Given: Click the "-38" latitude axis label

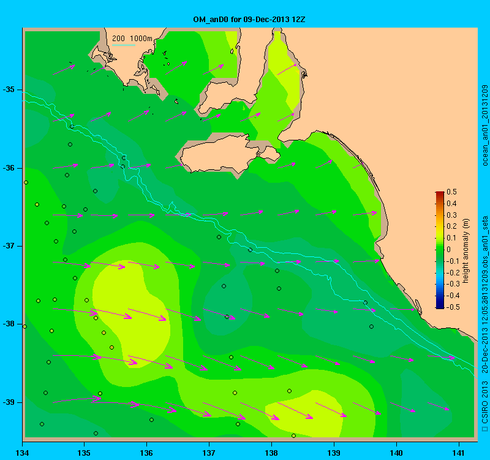Looking at the screenshot, I should pyautogui.click(x=9, y=324).
